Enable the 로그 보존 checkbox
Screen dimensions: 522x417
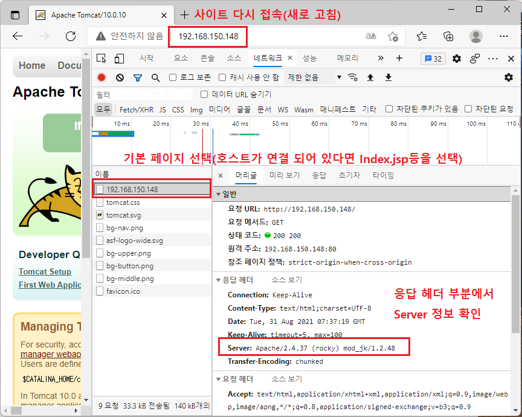[x=172, y=77]
